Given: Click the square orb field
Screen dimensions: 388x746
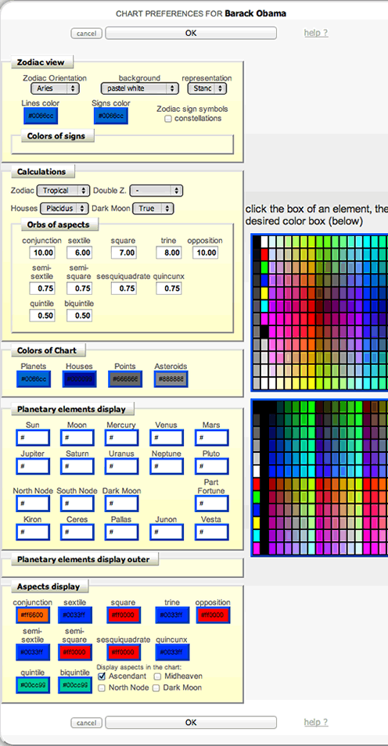Looking at the screenshot, I should point(124,252).
